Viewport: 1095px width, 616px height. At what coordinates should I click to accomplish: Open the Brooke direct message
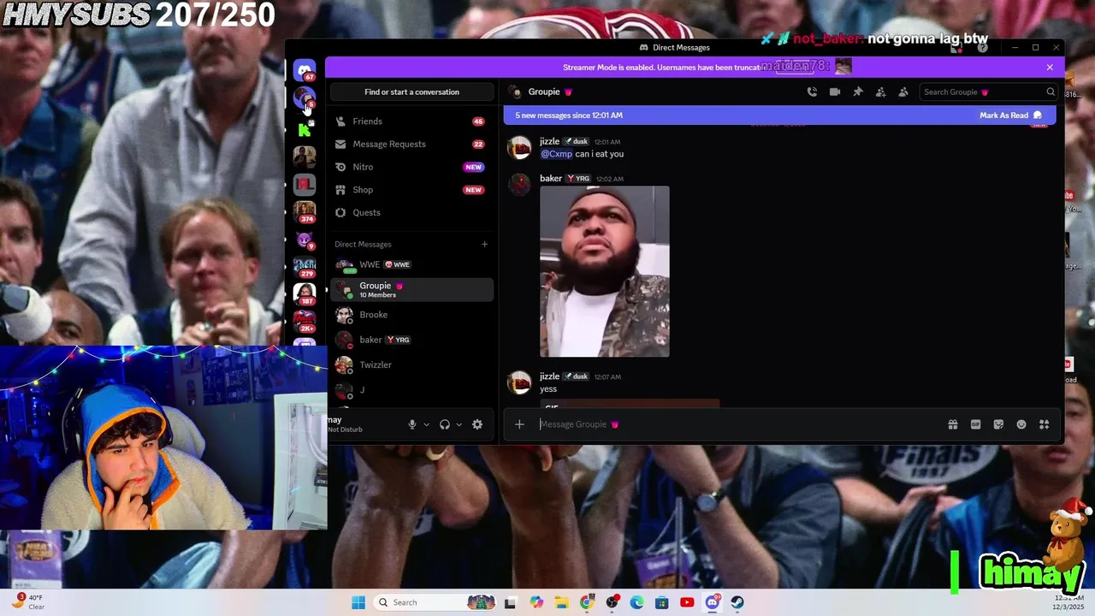(x=411, y=314)
